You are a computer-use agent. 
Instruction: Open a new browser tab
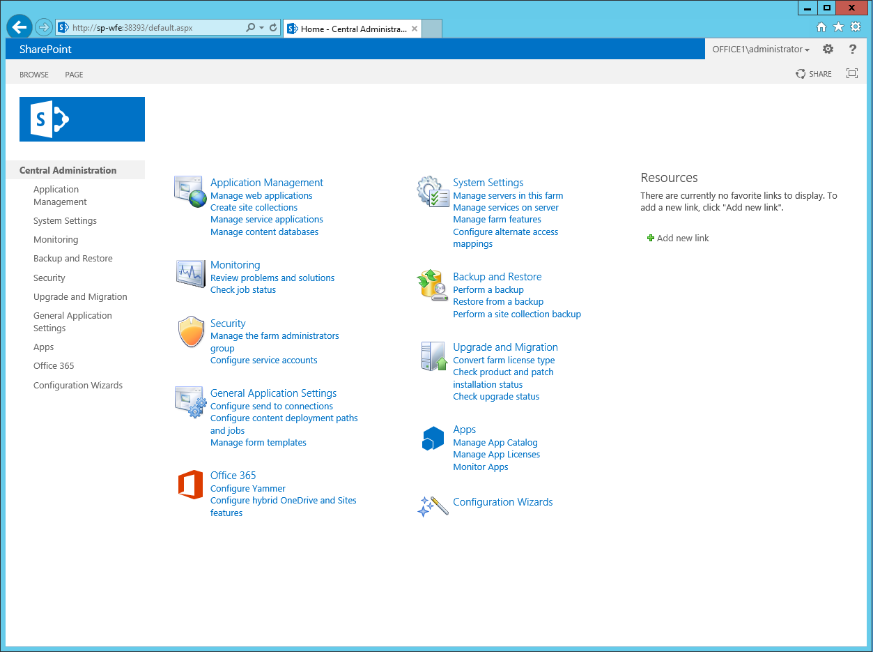coord(432,29)
